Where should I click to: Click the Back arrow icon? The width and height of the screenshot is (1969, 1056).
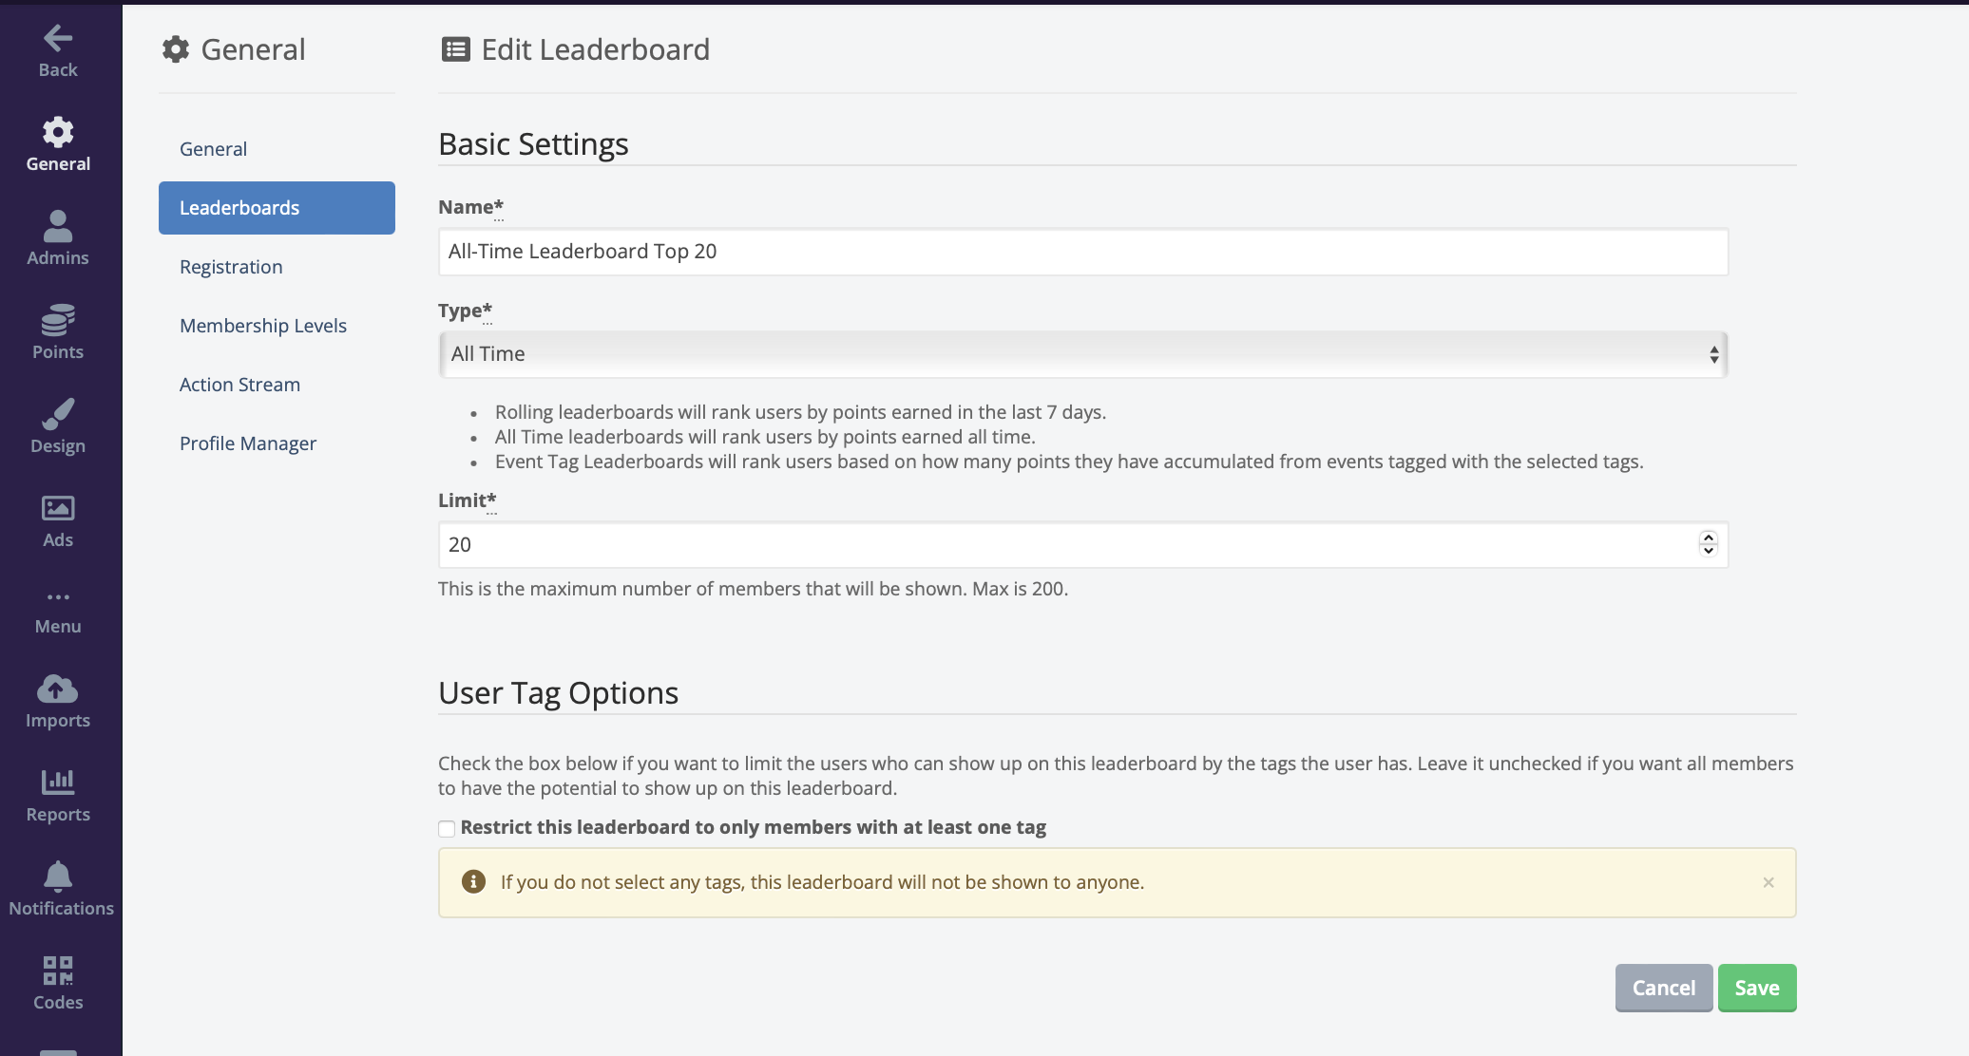tap(58, 39)
